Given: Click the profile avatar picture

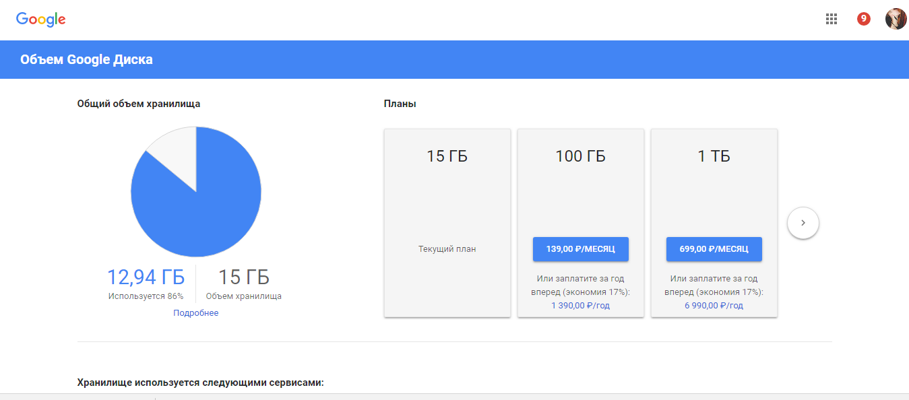Looking at the screenshot, I should click(x=896, y=19).
